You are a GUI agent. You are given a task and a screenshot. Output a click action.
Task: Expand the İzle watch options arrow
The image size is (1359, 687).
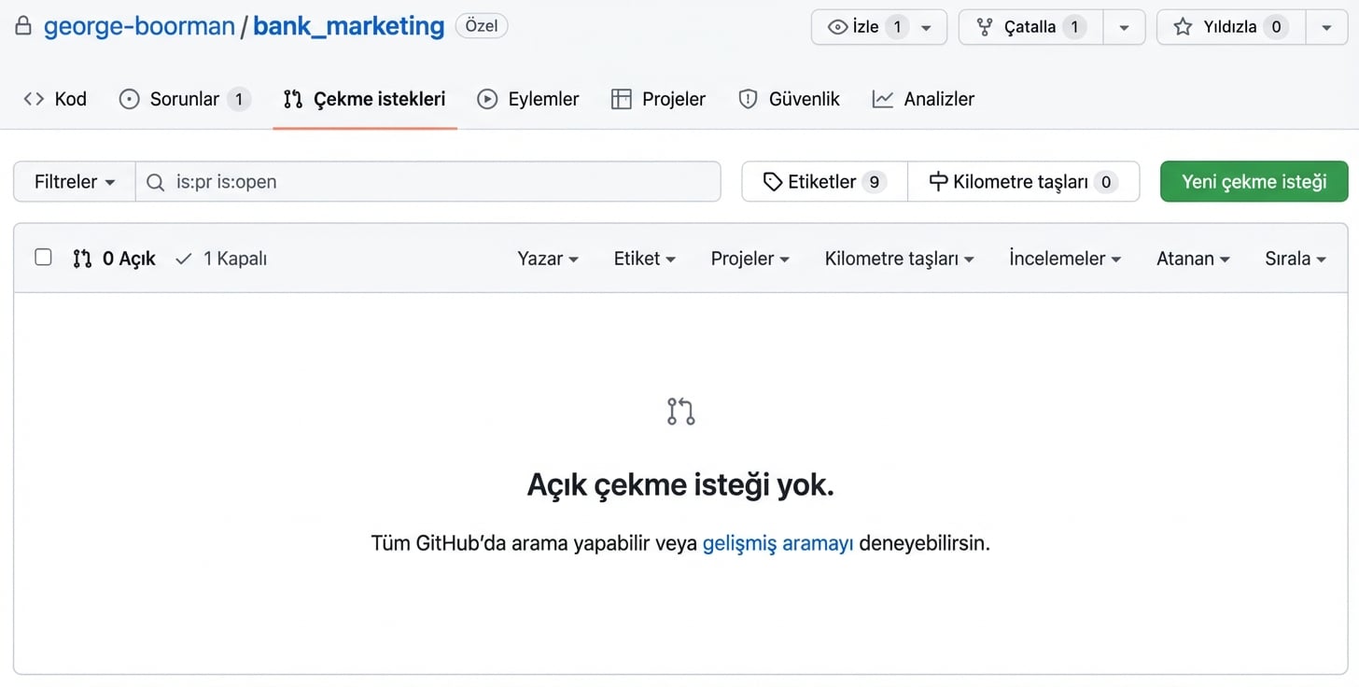tap(927, 27)
